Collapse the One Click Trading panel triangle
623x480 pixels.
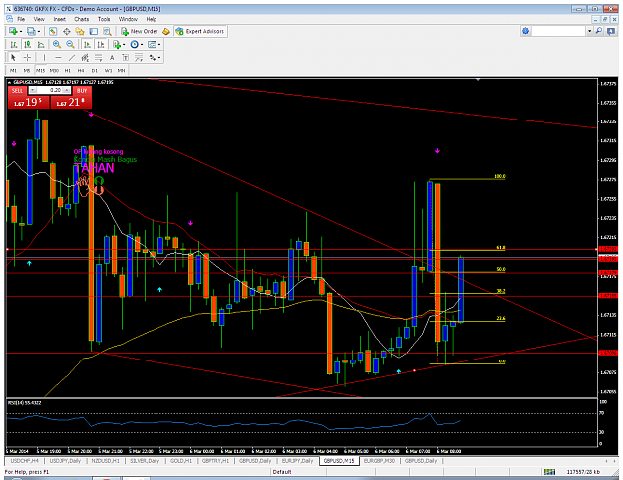tap(9, 83)
